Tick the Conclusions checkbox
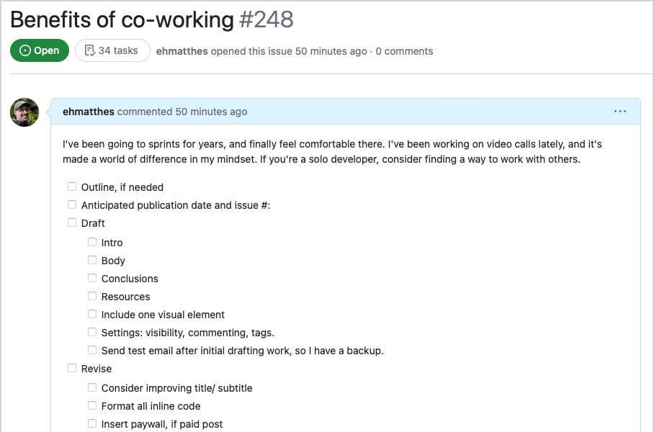Screen dimensions: 654x432 tap(91, 277)
